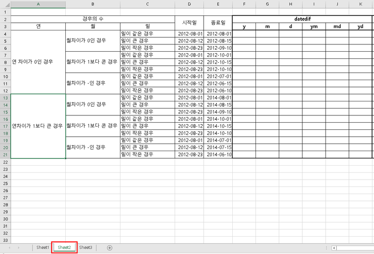Screen dimensions: 374x254
Task: Select column K header
Action: (360, 4)
